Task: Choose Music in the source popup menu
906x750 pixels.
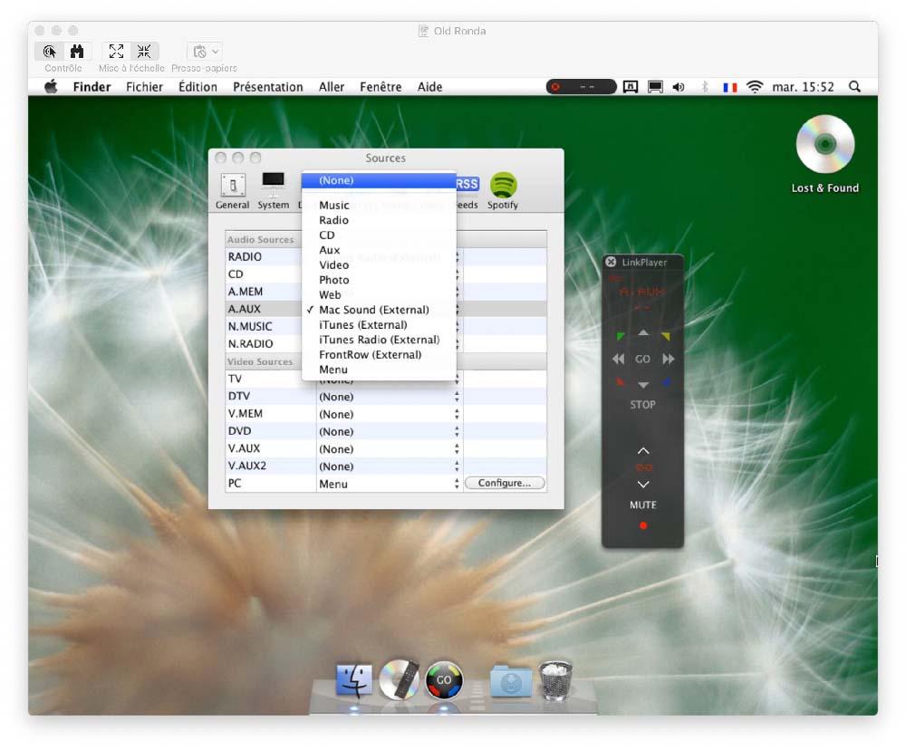Action: pyautogui.click(x=379, y=205)
